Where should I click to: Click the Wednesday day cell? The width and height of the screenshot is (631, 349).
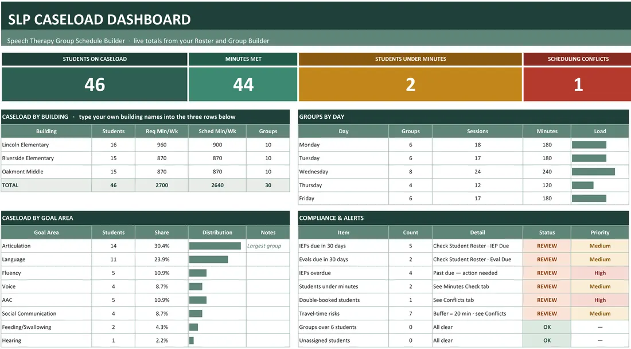tap(343, 172)
